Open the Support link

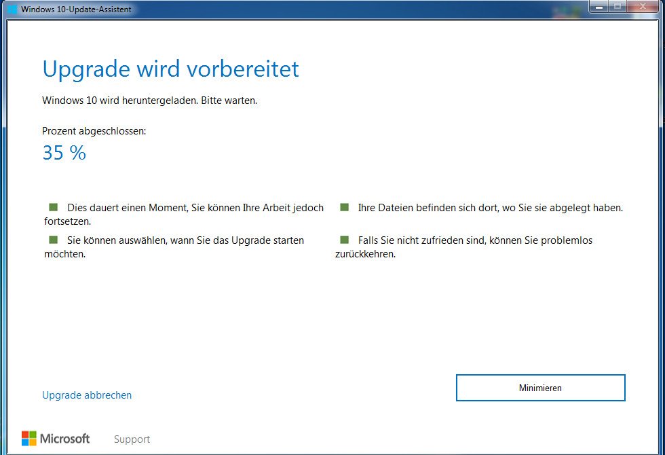(132, 439)
